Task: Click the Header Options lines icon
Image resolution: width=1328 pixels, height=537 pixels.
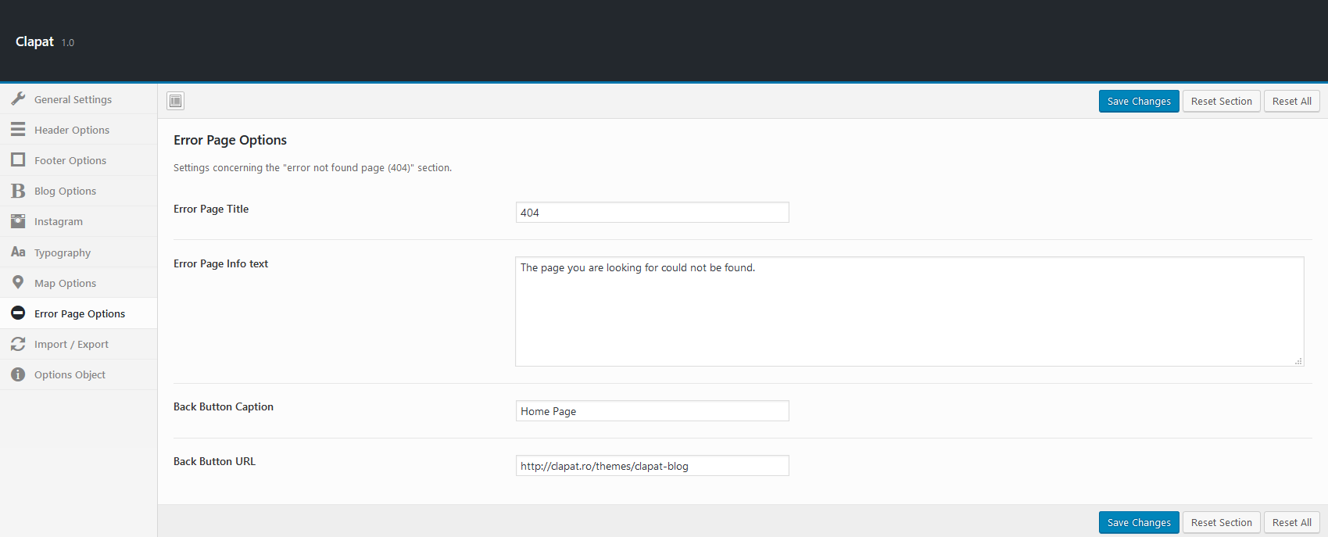Action: [x=18, y=130]
